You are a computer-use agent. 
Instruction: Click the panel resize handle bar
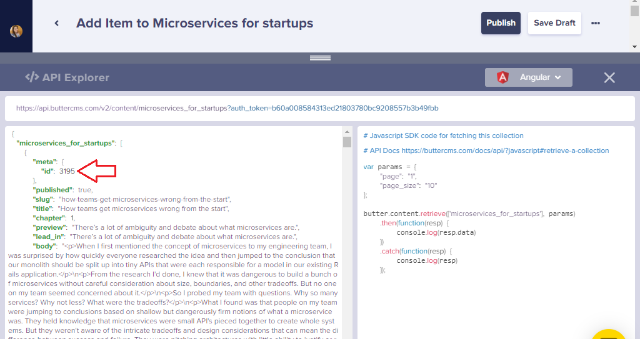[320, 58]
